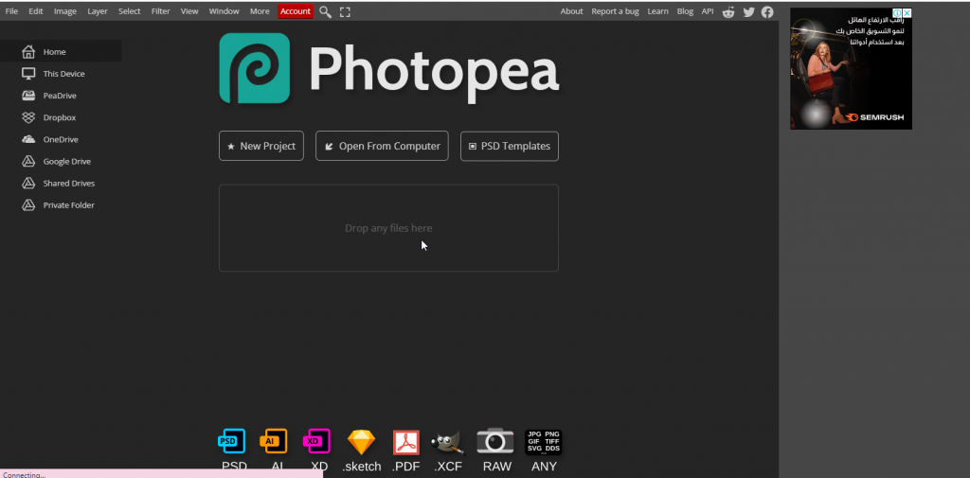Image resolution: width=970 pixels, height=478 pixels.
Task: Select Shared Drives label in sidebar
Action: [68, 183]
